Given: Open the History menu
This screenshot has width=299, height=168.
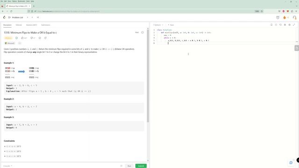Looking at the screenshot, I should tap(14, 1).
